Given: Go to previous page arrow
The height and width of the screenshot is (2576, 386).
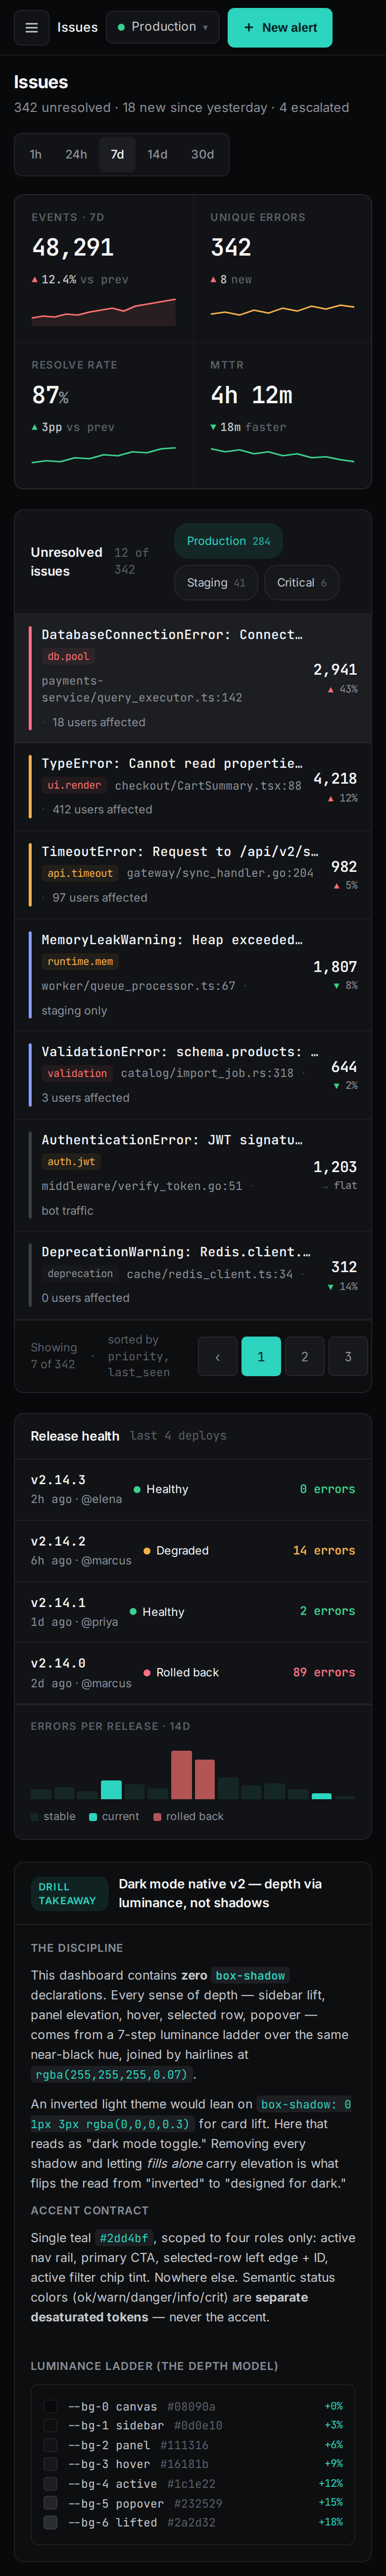Looking at the screenshot, I should pos(218,1357).
